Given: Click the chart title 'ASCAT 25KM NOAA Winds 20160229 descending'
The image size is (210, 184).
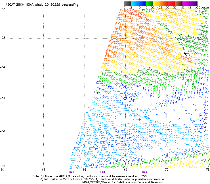Looking at the screenshot, I should [x=42, y=5].
